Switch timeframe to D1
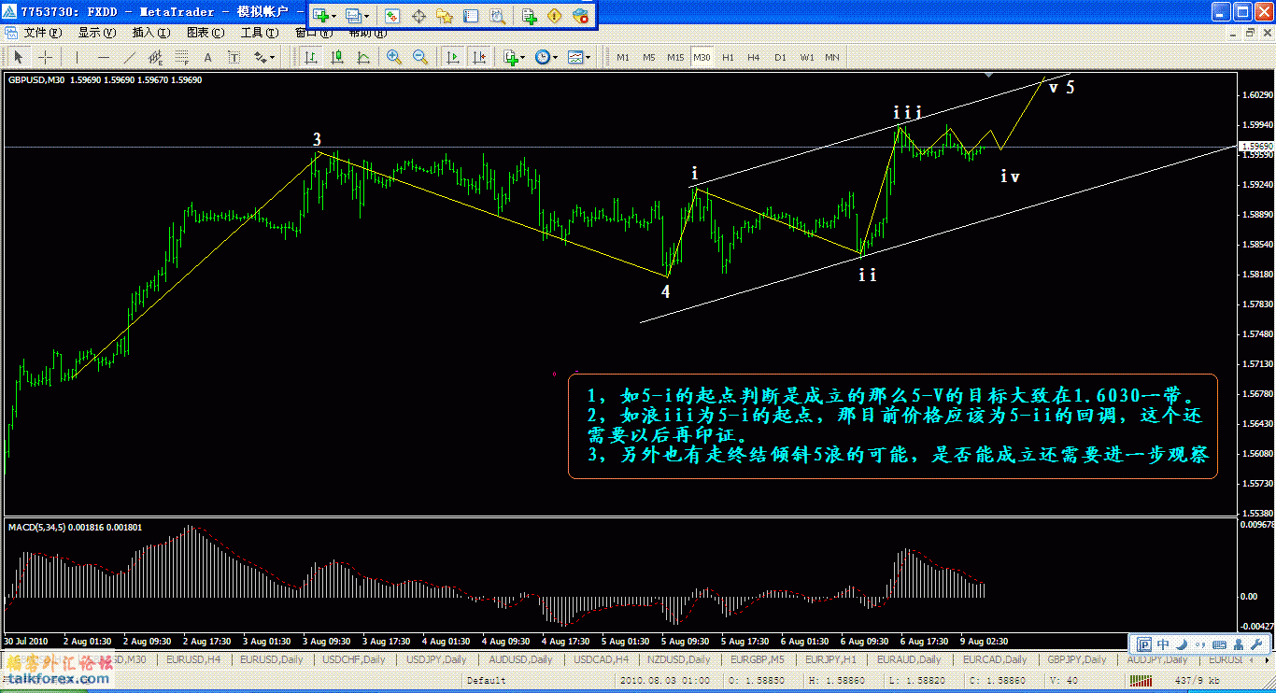The width and height of the screenshot is (1276, 693). 780,57
